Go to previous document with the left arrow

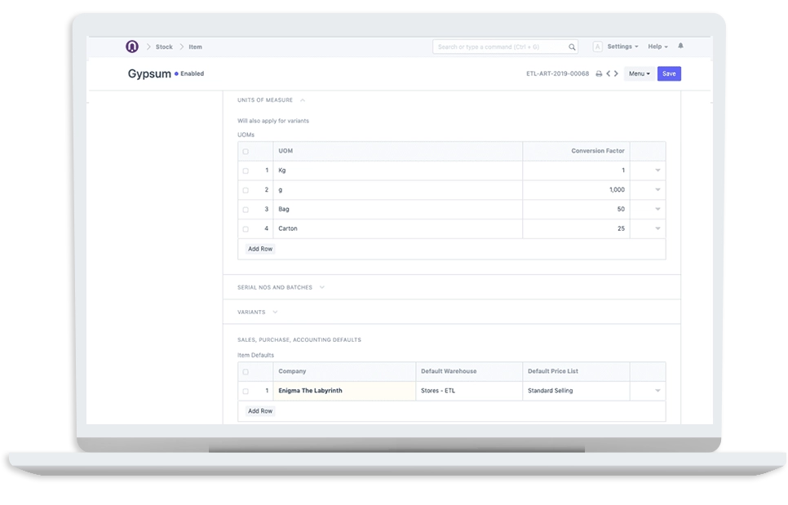[x=609, y=73]
